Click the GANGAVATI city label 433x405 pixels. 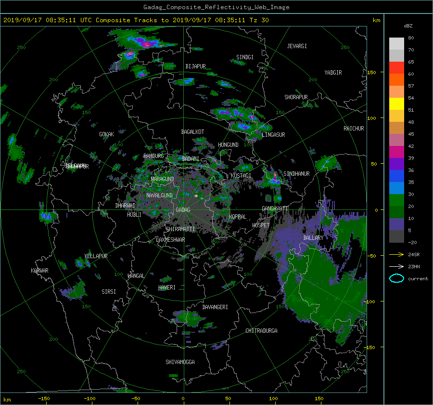click(x=275, y=209)
